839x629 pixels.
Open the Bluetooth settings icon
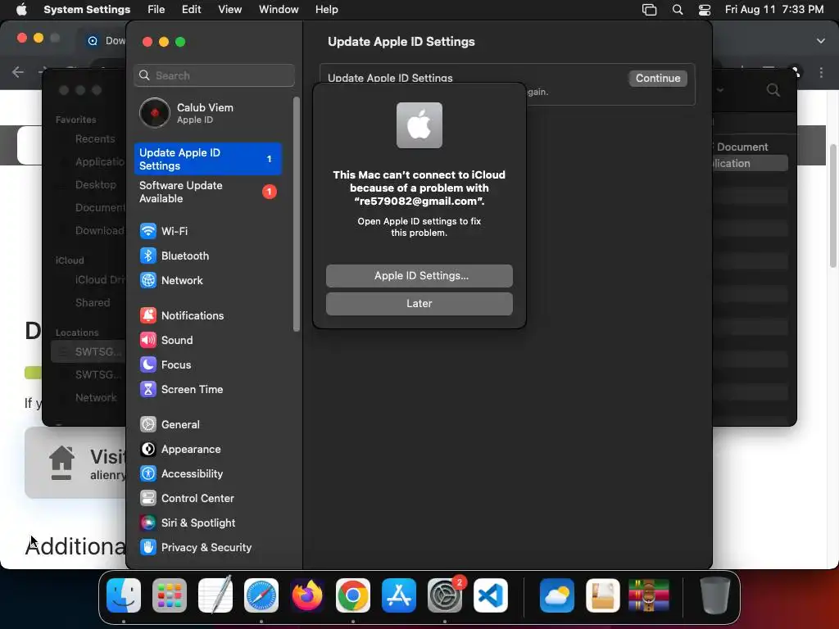coord(148,256)
